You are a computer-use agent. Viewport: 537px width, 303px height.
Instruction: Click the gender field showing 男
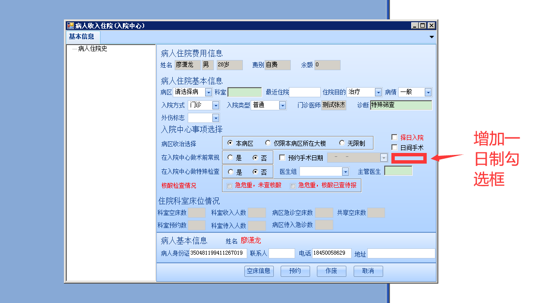[x=208, y=65]
